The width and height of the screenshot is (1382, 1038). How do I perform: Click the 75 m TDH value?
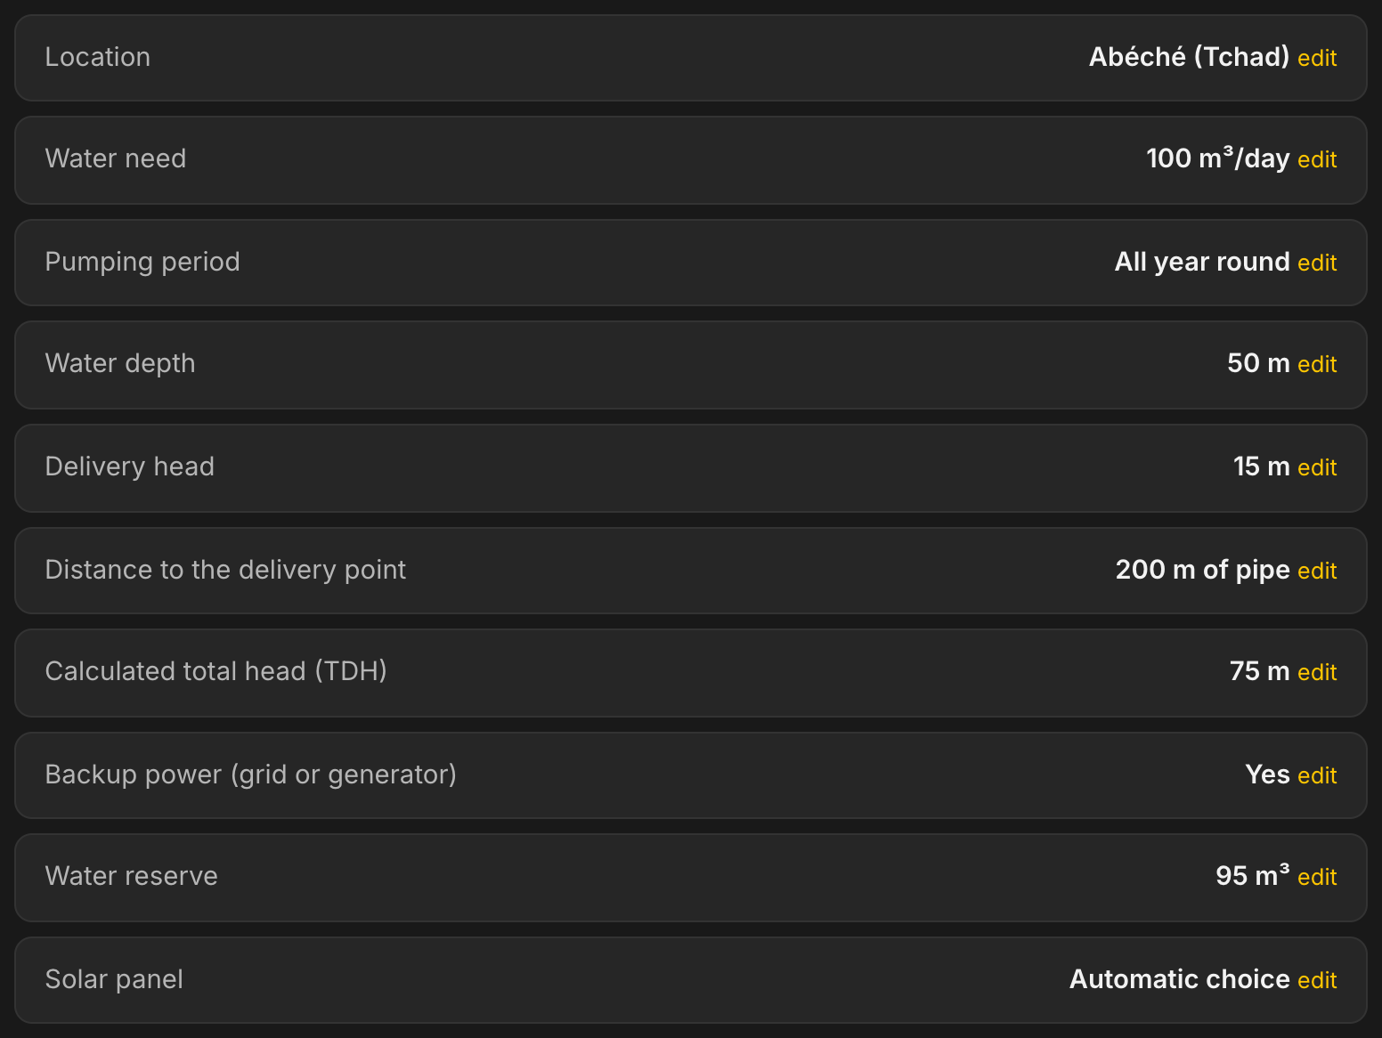click(1259, 671)
